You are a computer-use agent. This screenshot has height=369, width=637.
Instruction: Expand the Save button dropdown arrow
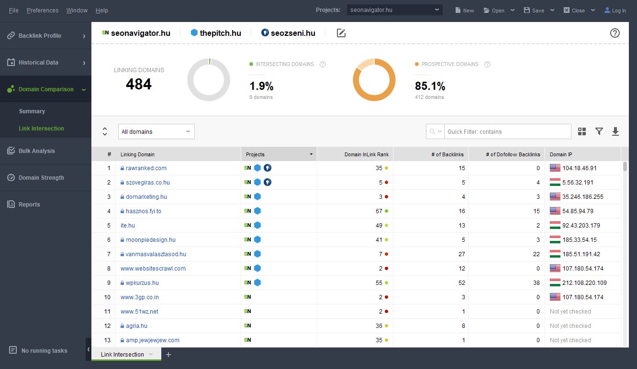click(552, 10)
